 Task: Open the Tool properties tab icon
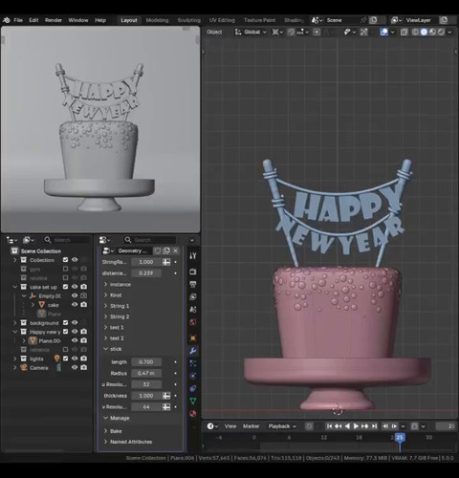[193, 256]
